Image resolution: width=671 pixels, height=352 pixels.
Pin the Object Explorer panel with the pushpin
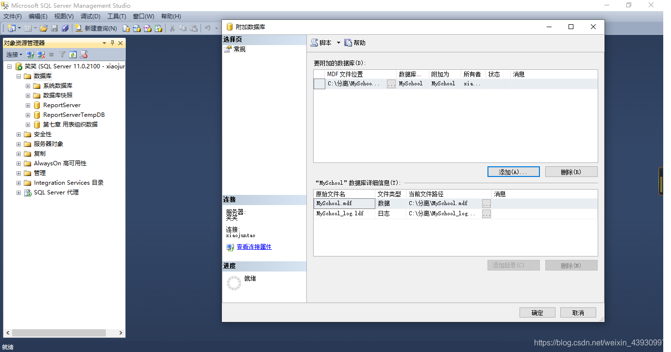click(x=113, y=43)
